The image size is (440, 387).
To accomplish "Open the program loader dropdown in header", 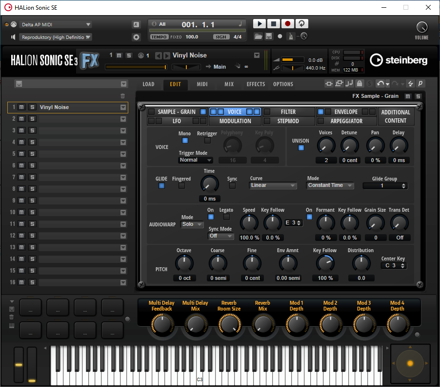I will tap(257, 55).
